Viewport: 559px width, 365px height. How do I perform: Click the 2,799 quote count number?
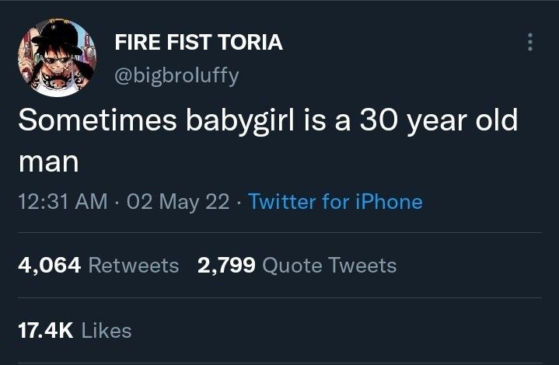point(227,266)
